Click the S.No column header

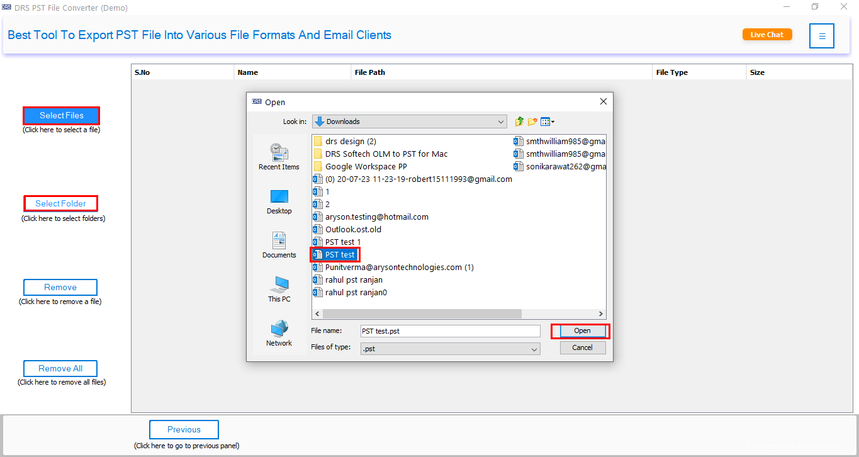[182, 72]
